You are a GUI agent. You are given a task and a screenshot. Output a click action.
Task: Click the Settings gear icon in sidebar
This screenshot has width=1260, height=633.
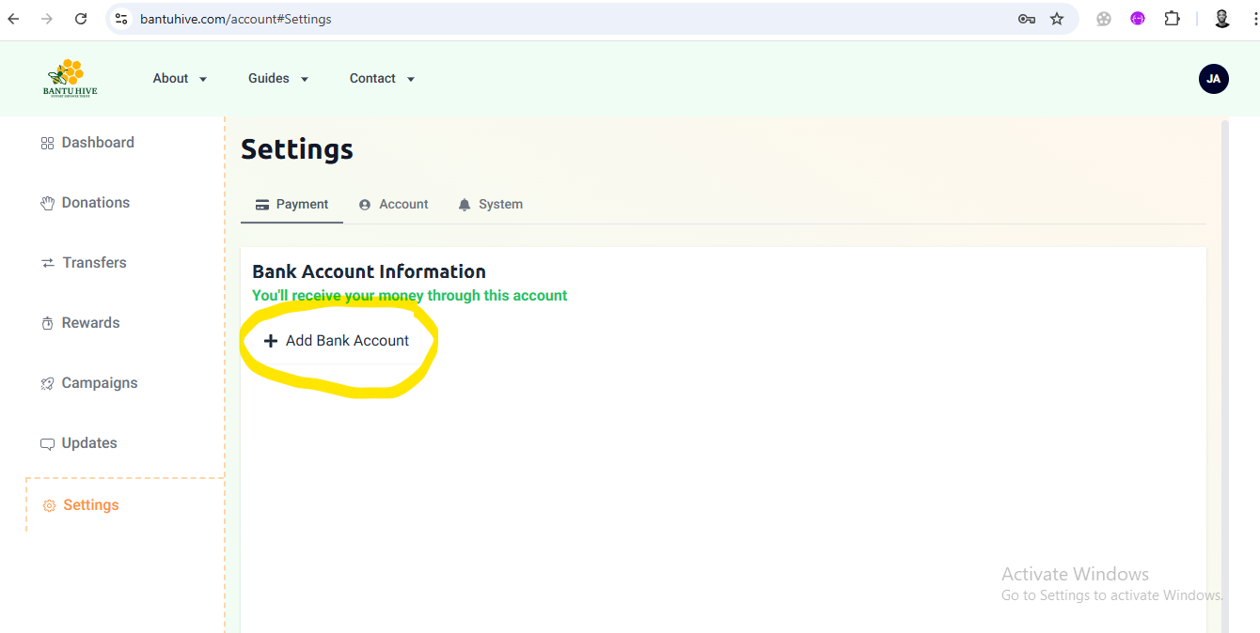point(48,504)
